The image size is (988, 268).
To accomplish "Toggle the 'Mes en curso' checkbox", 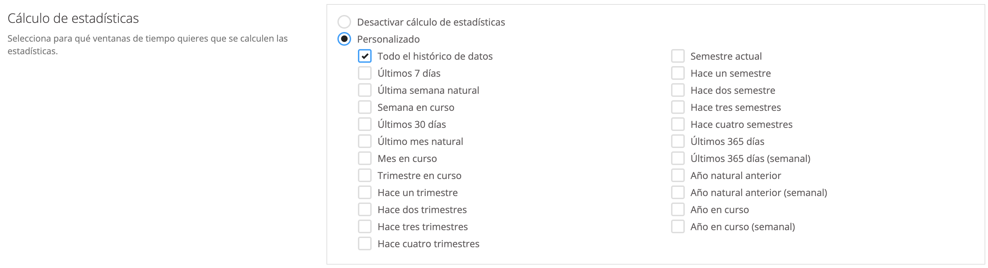I will pos(364,158).
